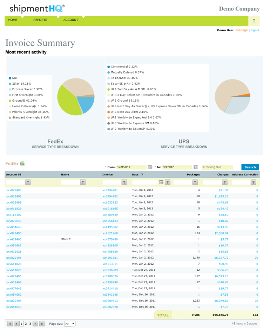Image resolution: width=263 pixels, height=329 pixels.
Task: Click the address correction count 20
Action: (x=256, y=301)
